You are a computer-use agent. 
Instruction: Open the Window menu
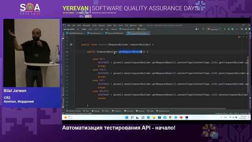click(x=133, y=25)
